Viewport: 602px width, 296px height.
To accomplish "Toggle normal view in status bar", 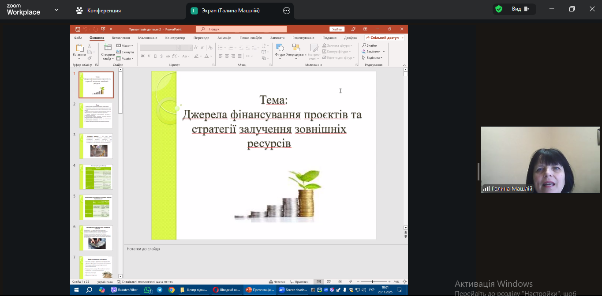I will click(318, 281).
